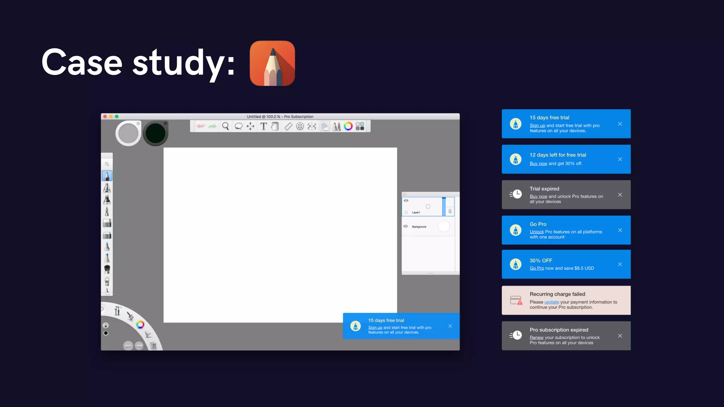The height and width of the screenshot is (407, 724).
Task: Click the small current brush indicator in lagoon
Action: (x=106, y=325)
